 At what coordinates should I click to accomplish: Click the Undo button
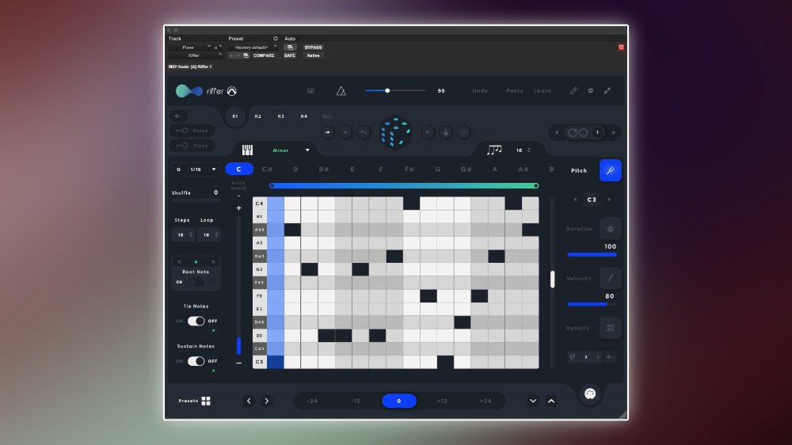tap(481, 91)
